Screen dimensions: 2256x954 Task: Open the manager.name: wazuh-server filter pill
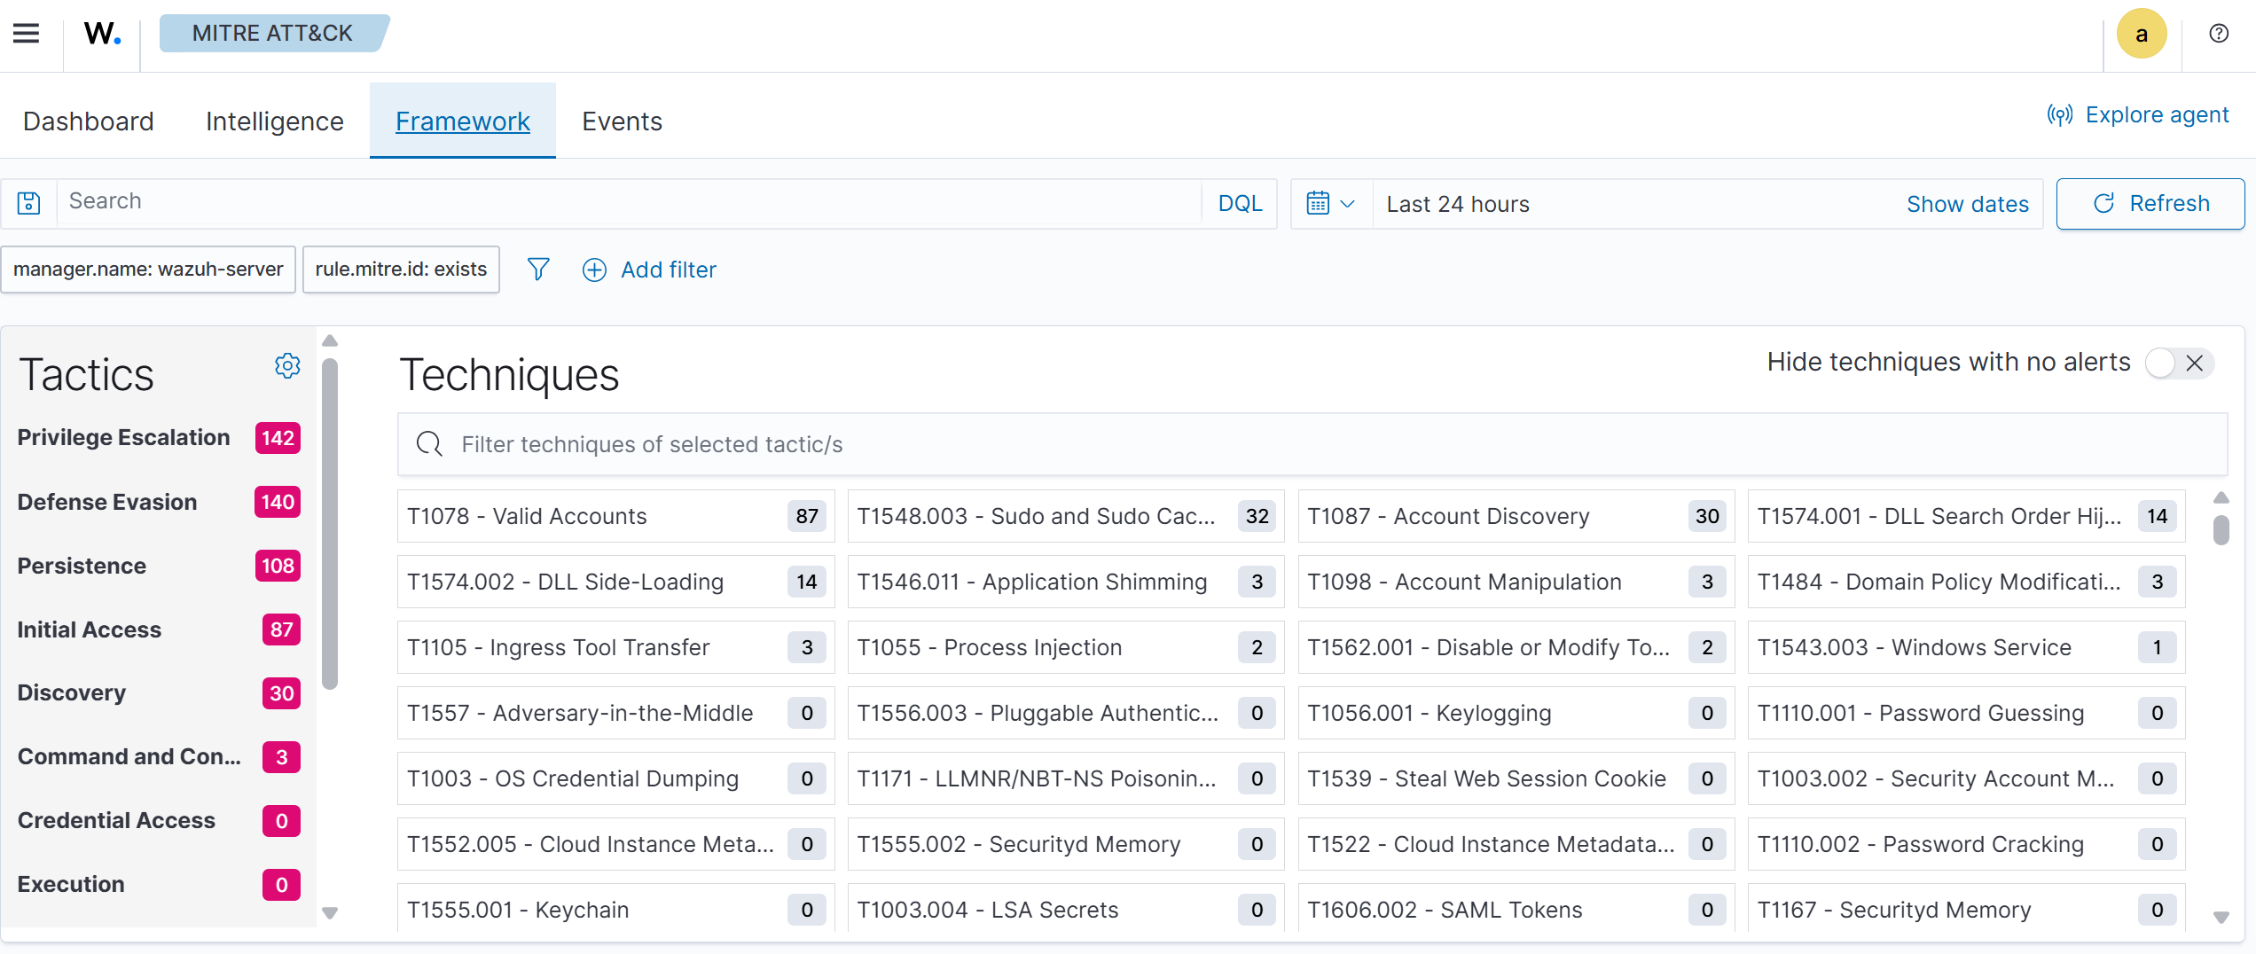[x=148, y=270]
